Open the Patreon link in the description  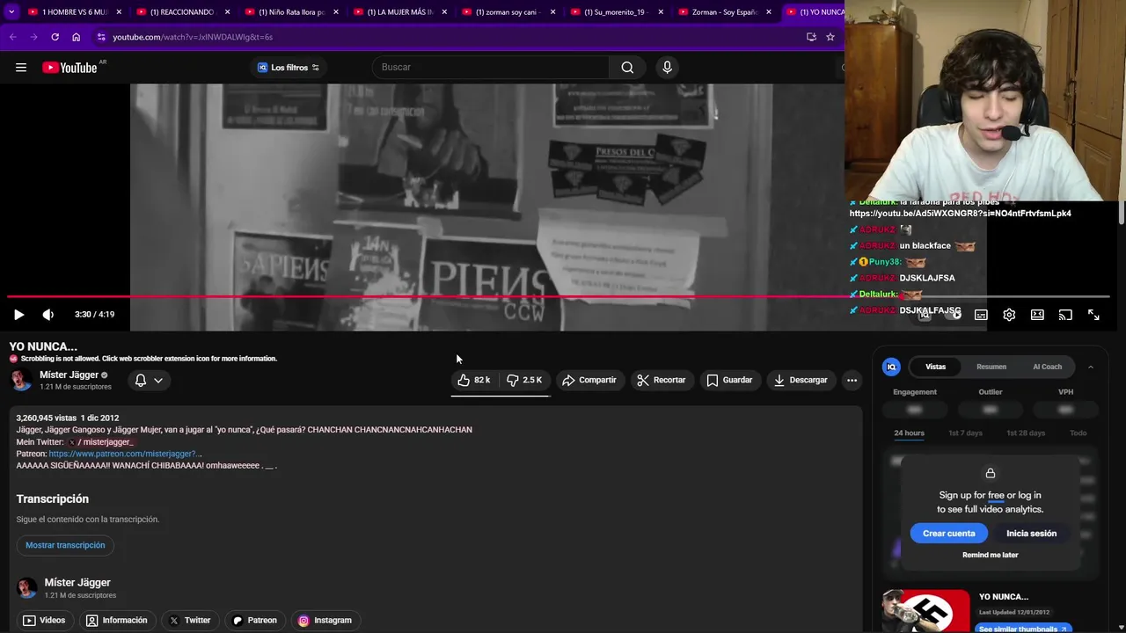click(125, 454)
